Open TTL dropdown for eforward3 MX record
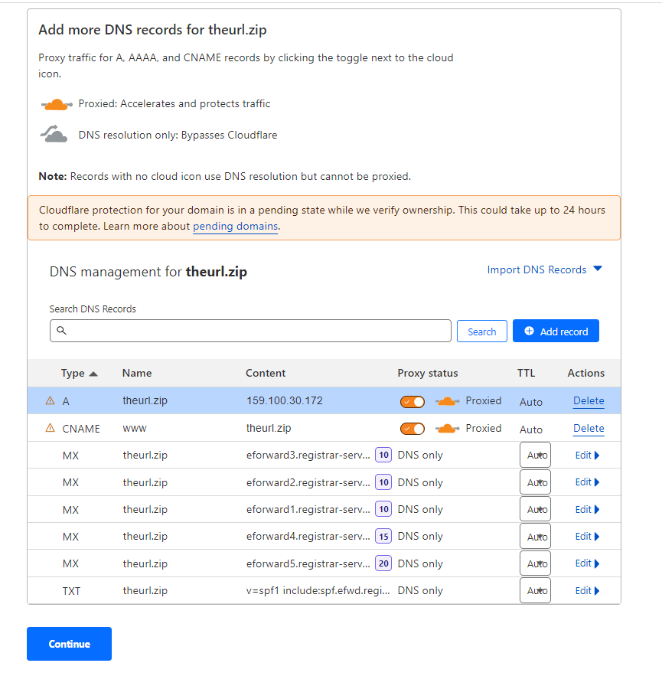 click(535, 455)
